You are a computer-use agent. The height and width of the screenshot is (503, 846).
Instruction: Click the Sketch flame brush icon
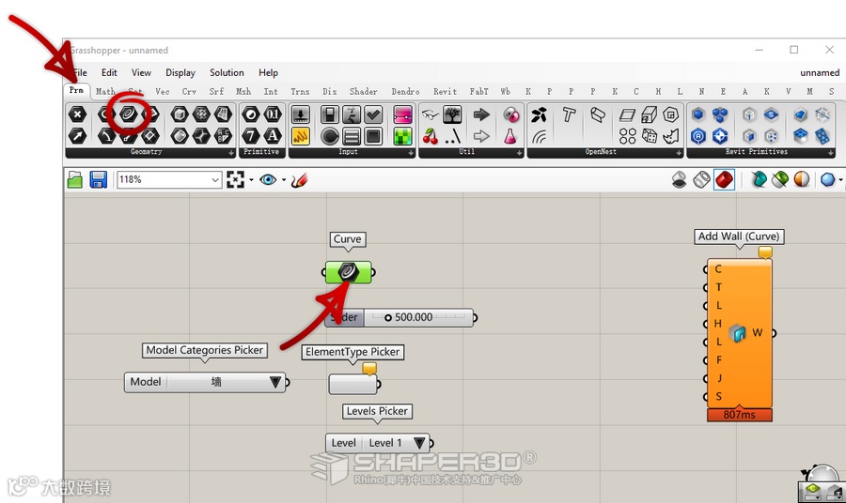point(299,180)
